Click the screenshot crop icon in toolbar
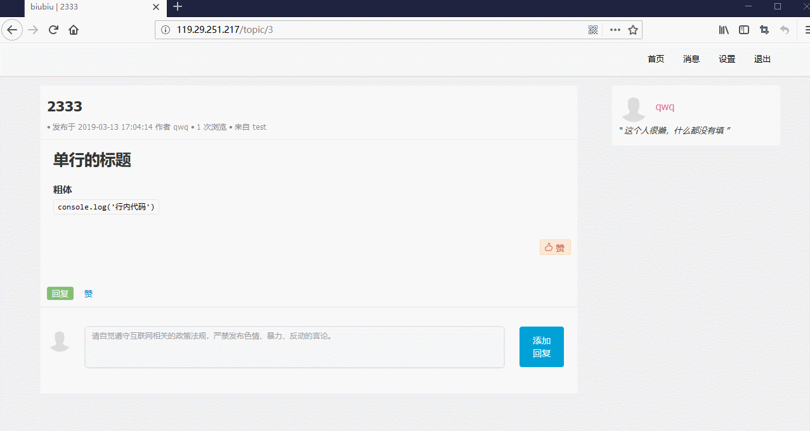The image size is (810, 431). (x=764, y=30)
